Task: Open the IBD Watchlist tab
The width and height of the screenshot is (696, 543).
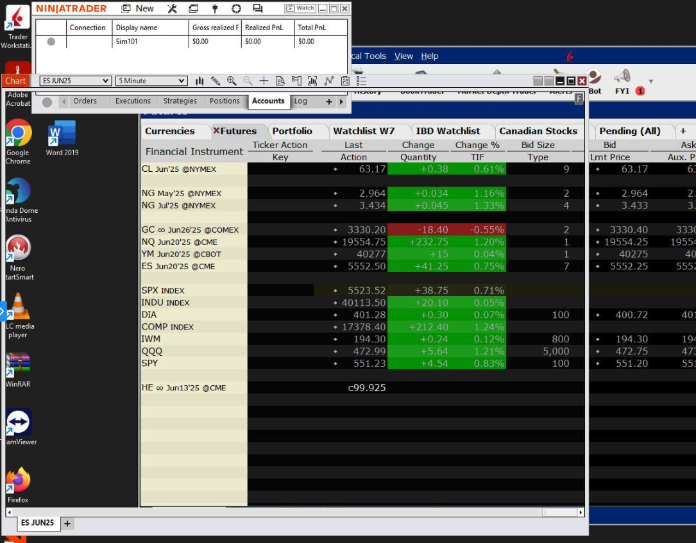Action: [x=448, y=131]
